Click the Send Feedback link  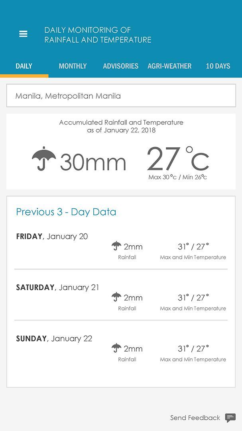[195, 418]
